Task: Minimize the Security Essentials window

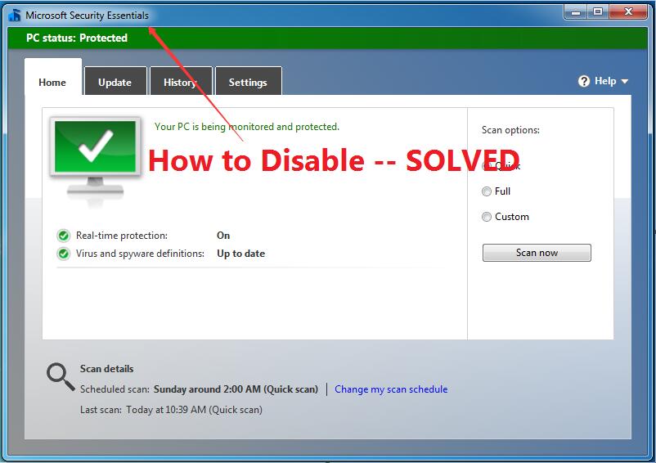Action: pyautogui.click(x=576, y=11)
